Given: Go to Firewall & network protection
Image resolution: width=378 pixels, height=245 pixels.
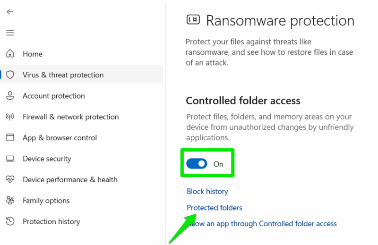Looking at the screenshot, I should click(71, 117).
